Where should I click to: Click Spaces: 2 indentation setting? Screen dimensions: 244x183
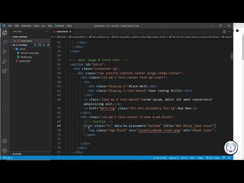[173, 158]
